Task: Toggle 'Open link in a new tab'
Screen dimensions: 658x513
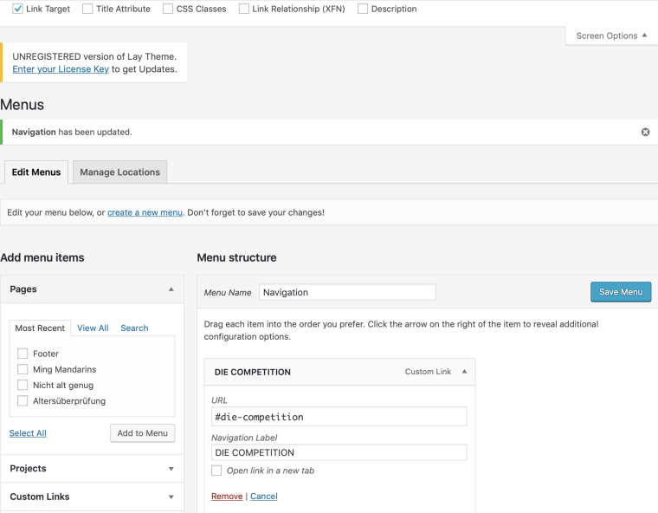Action: [216, 471]
